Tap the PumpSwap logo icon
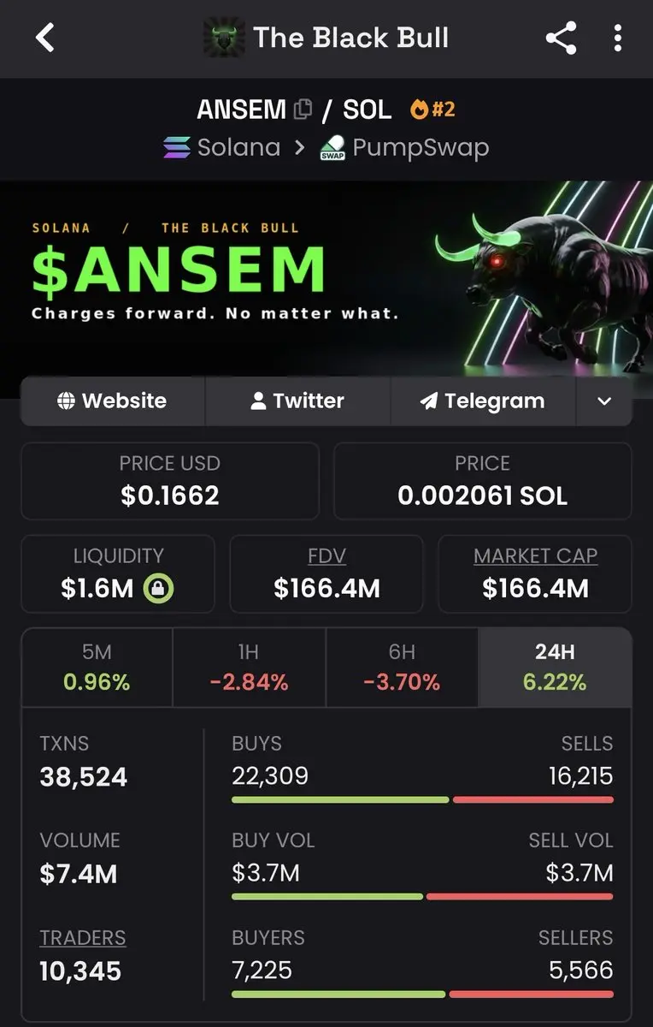 coord(332,147)
